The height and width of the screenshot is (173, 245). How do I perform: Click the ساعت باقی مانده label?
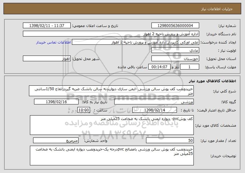[x=132, y=67]
